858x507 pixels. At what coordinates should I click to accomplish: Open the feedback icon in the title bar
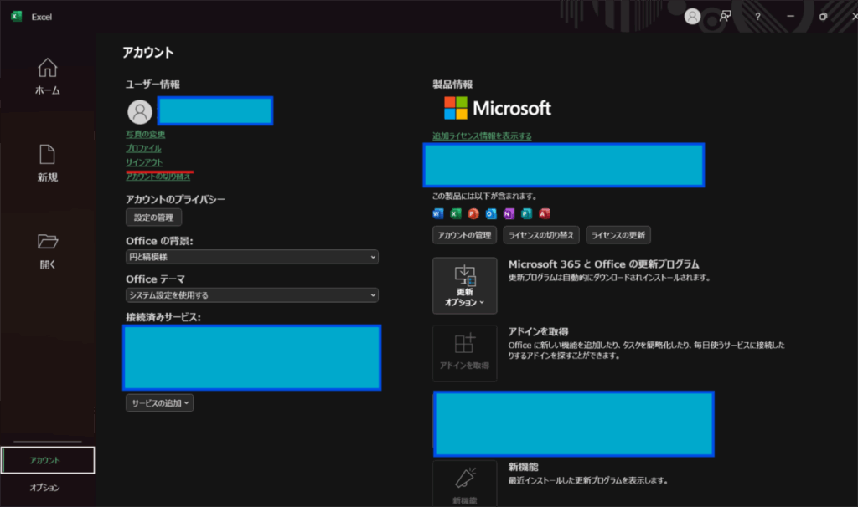point(725,17)
